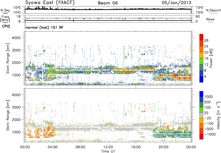Click the "CPID" row label
221x153 pixels.
point(6,26)
